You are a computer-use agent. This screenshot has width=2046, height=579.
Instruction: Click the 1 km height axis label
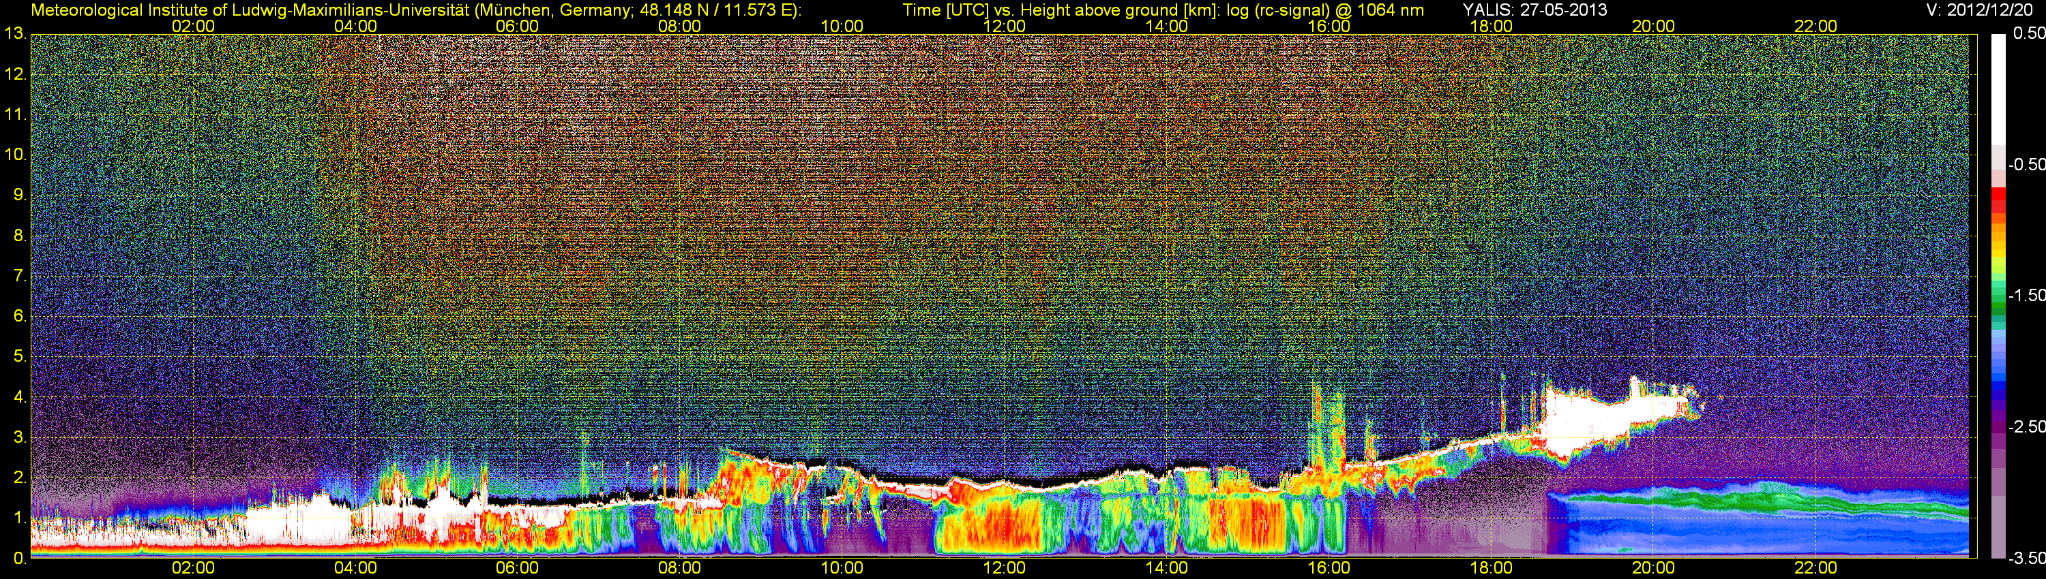point(19,518)
